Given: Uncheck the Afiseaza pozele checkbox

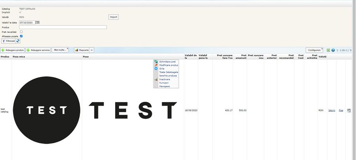Looking at the screenshot, I should (x=21, y=36).
